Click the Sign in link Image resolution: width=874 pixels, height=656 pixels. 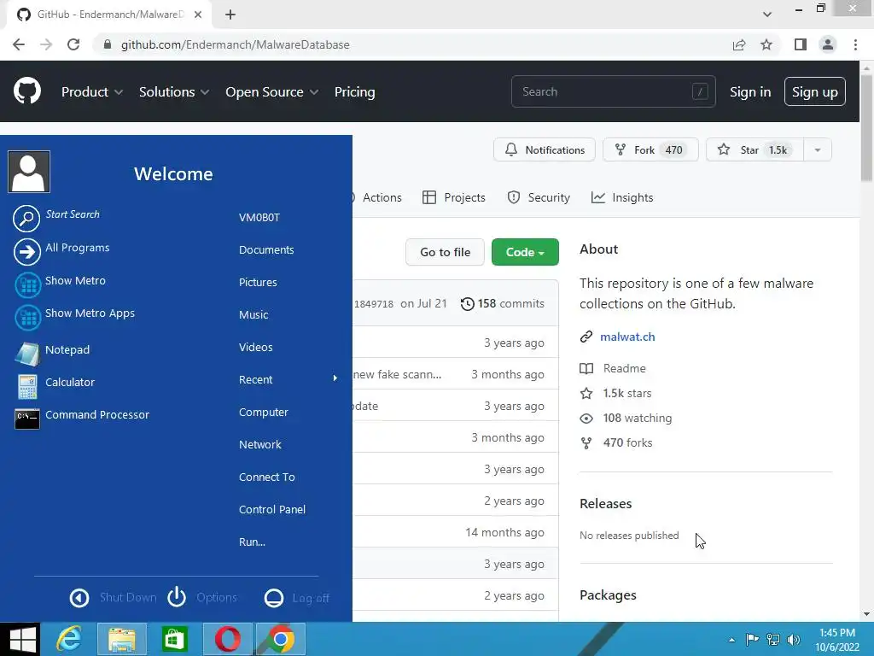point(750,92)
